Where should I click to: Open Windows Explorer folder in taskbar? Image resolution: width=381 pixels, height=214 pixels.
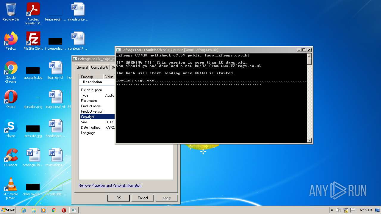click(34, 210)
